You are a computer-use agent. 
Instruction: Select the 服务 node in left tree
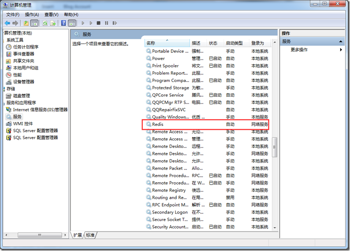point(14,117)
